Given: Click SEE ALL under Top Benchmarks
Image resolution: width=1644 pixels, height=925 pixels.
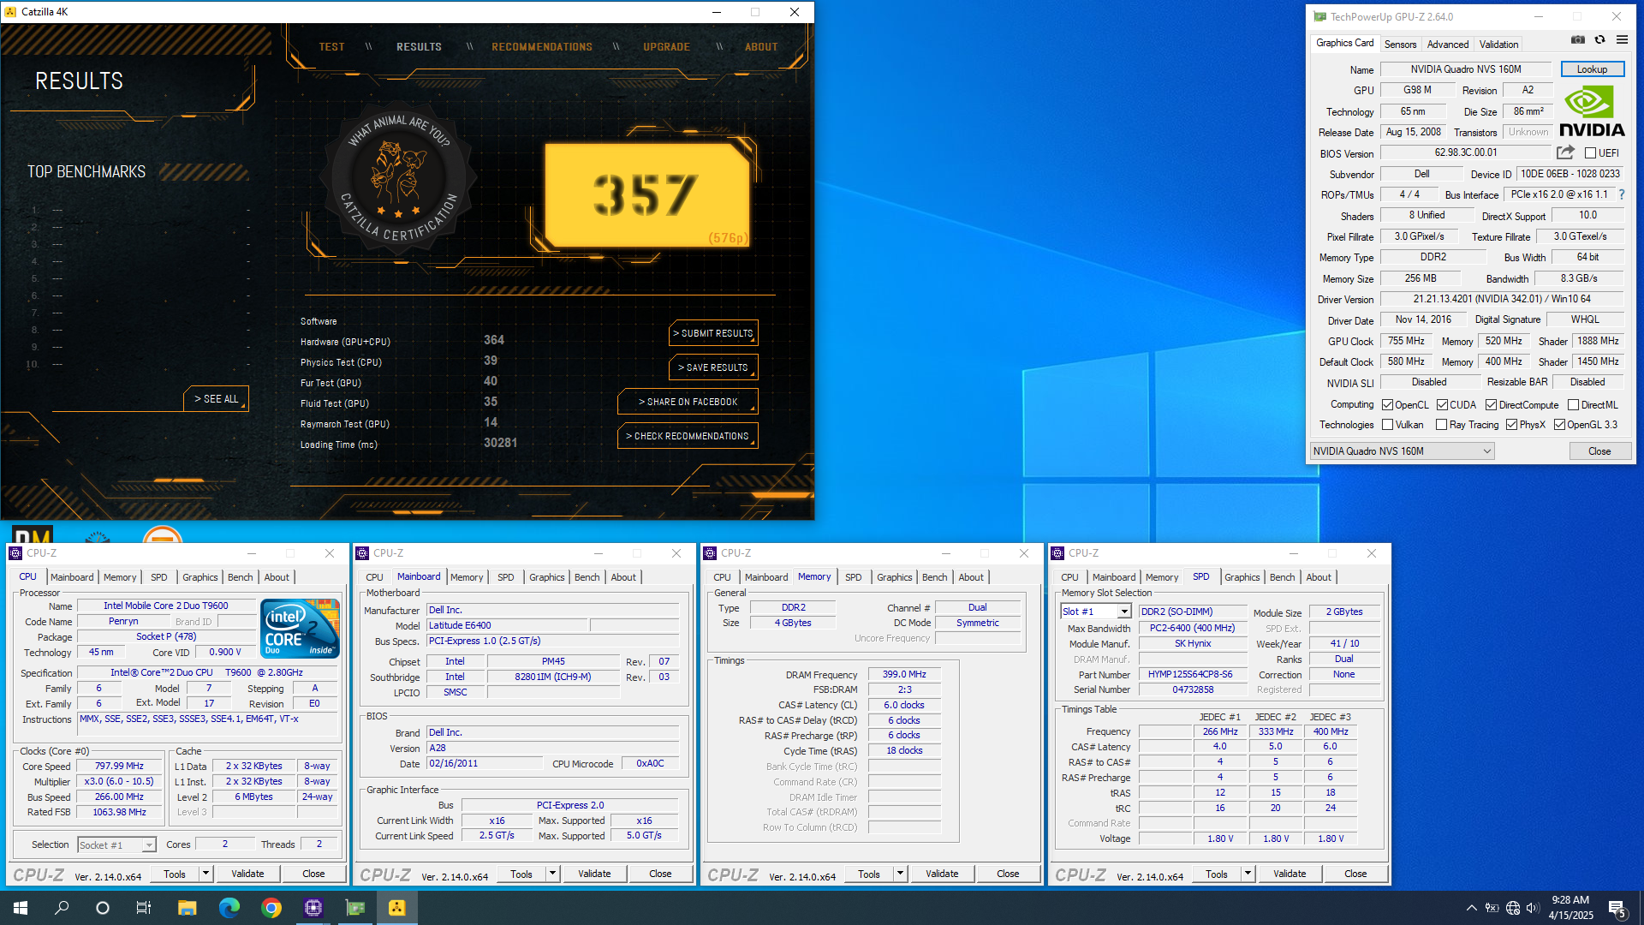Looking at the screenshot, I should click(x=216, y=399).
